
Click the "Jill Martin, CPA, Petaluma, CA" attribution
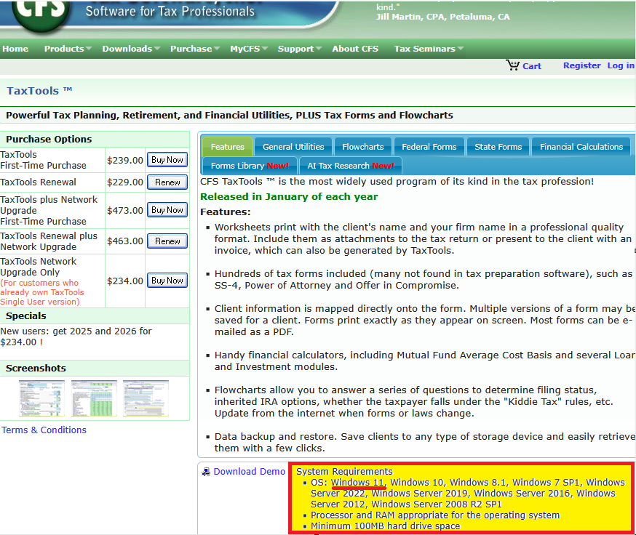[443, 17]
